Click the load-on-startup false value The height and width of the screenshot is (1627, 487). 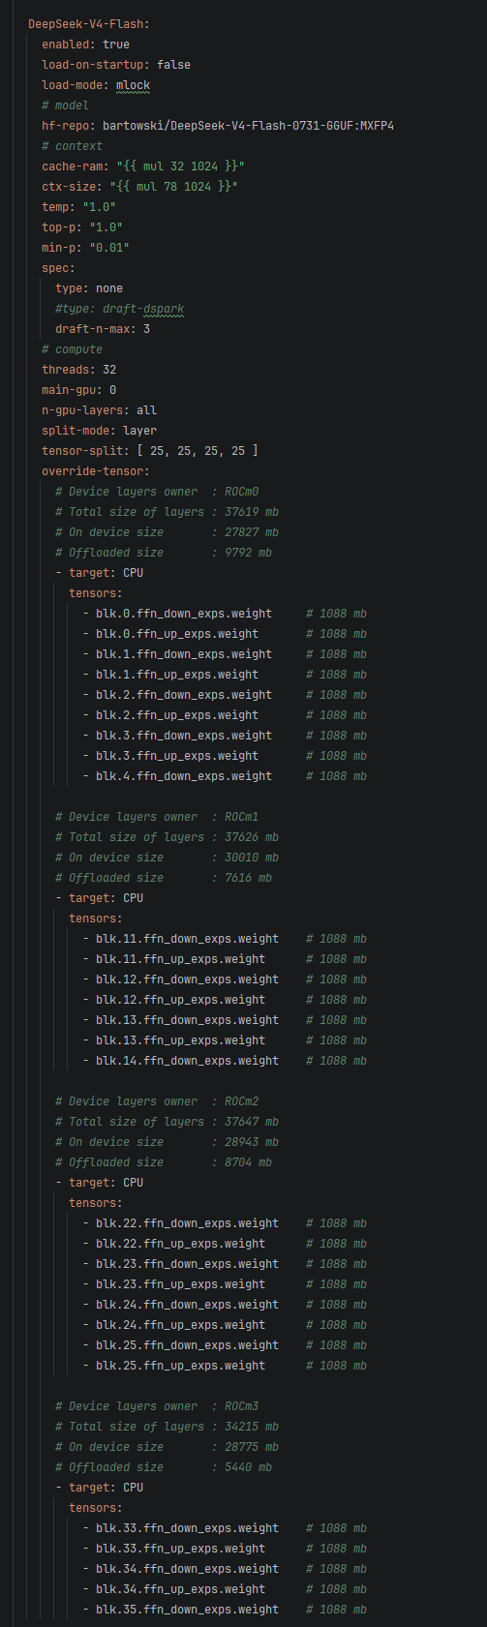(173, 65)
